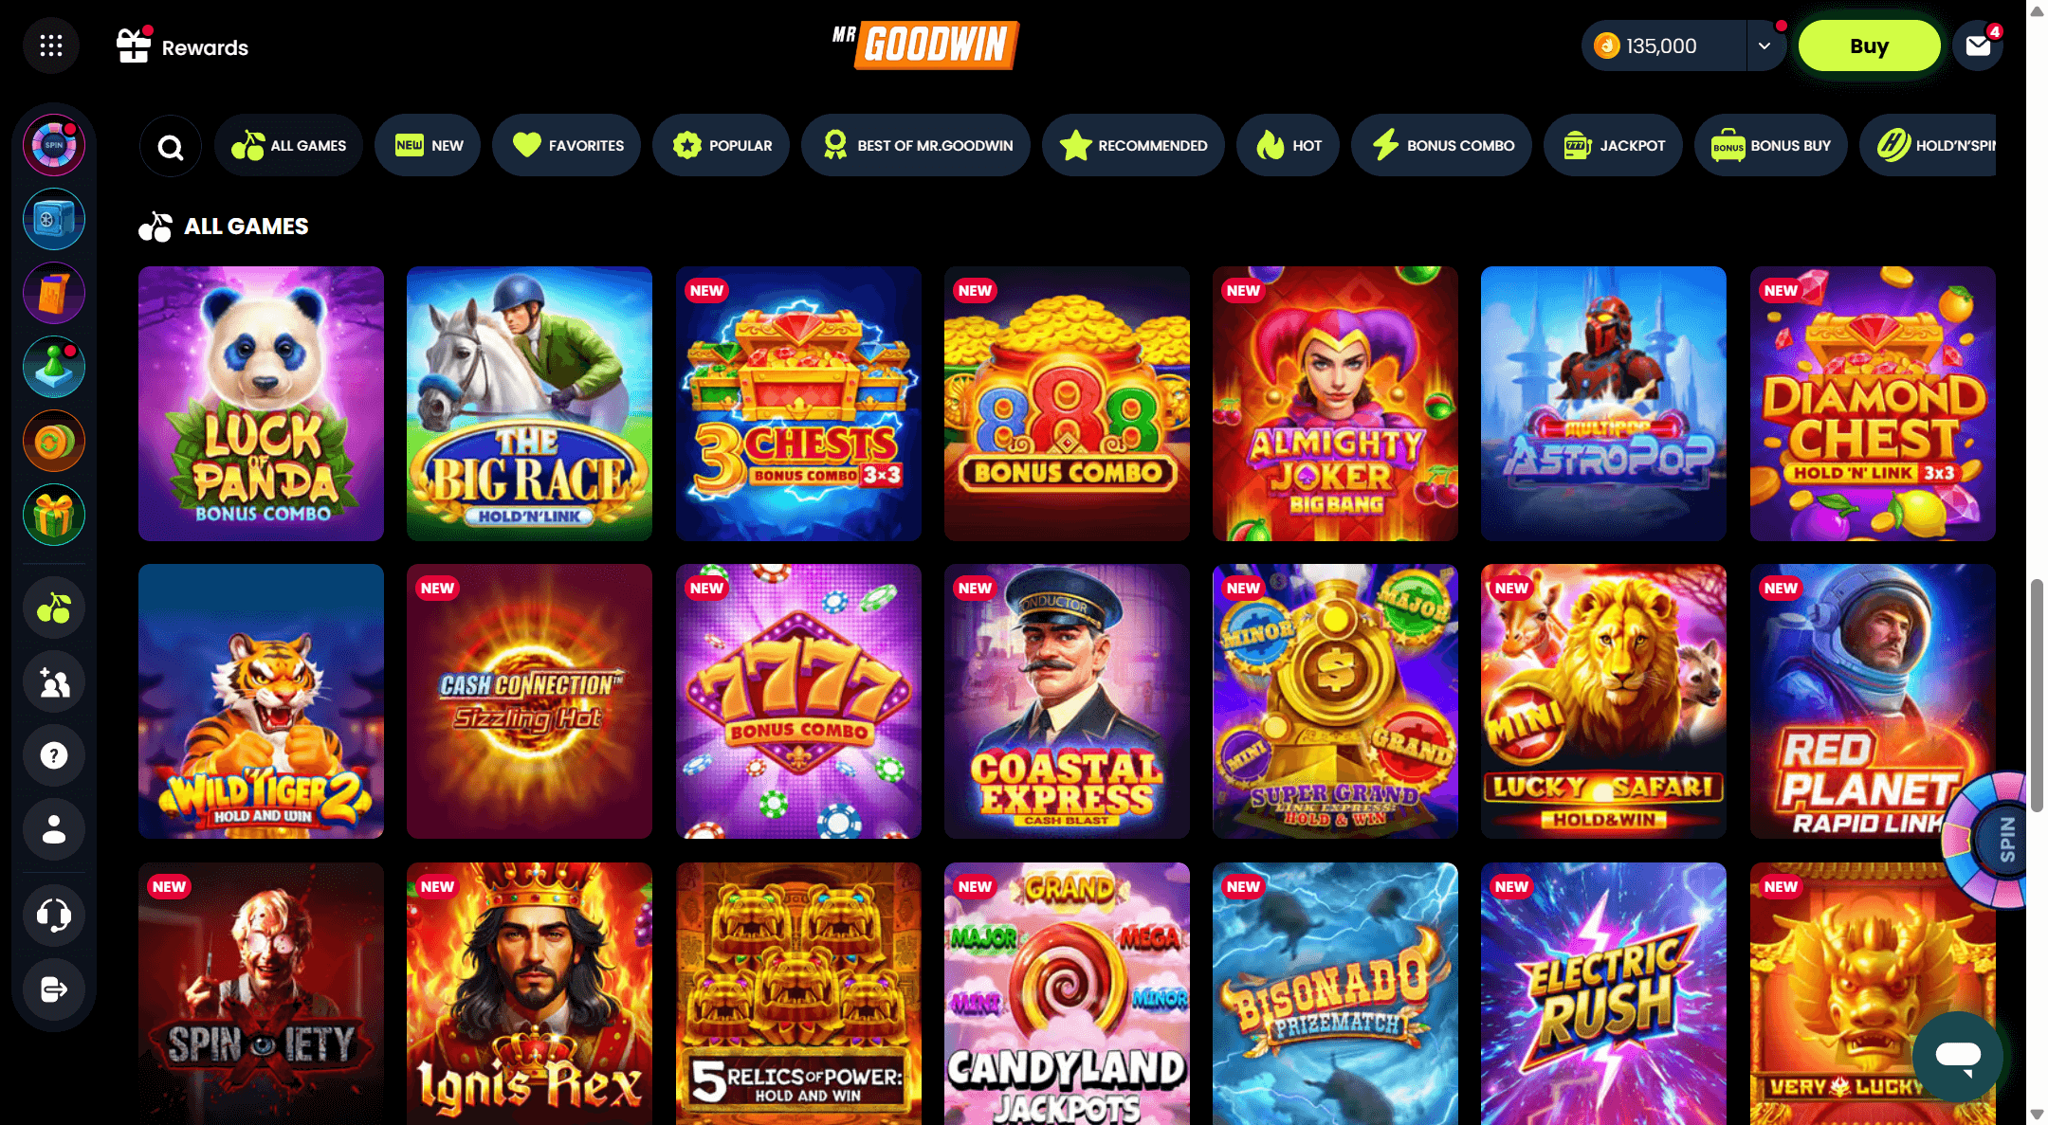Open the live chat bubble
The height and width of the screenshot is (1125, 2048).
click(1958, 1056)
